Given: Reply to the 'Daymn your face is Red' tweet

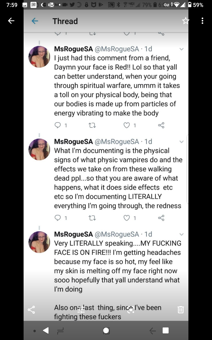Looking at the screenshot, I should coord(58,125).
